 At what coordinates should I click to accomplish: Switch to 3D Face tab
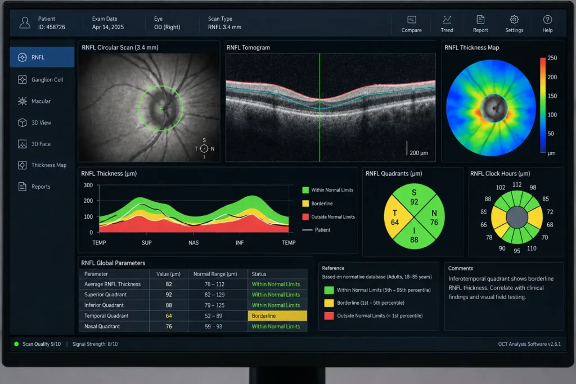click(42, 144)
